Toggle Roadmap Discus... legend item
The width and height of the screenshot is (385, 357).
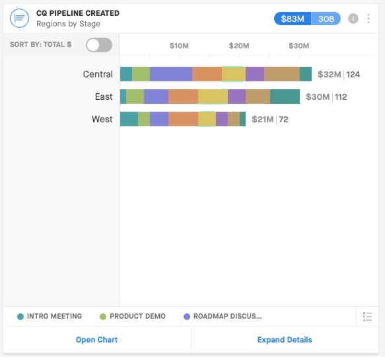(223, 316)
